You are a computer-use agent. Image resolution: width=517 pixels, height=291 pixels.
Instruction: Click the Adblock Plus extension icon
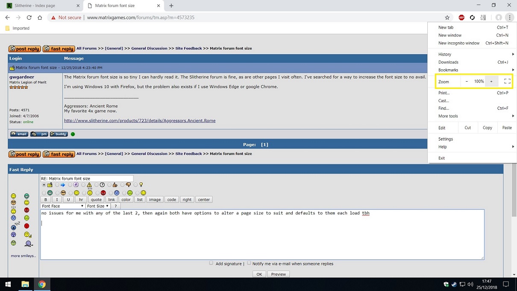461,18
